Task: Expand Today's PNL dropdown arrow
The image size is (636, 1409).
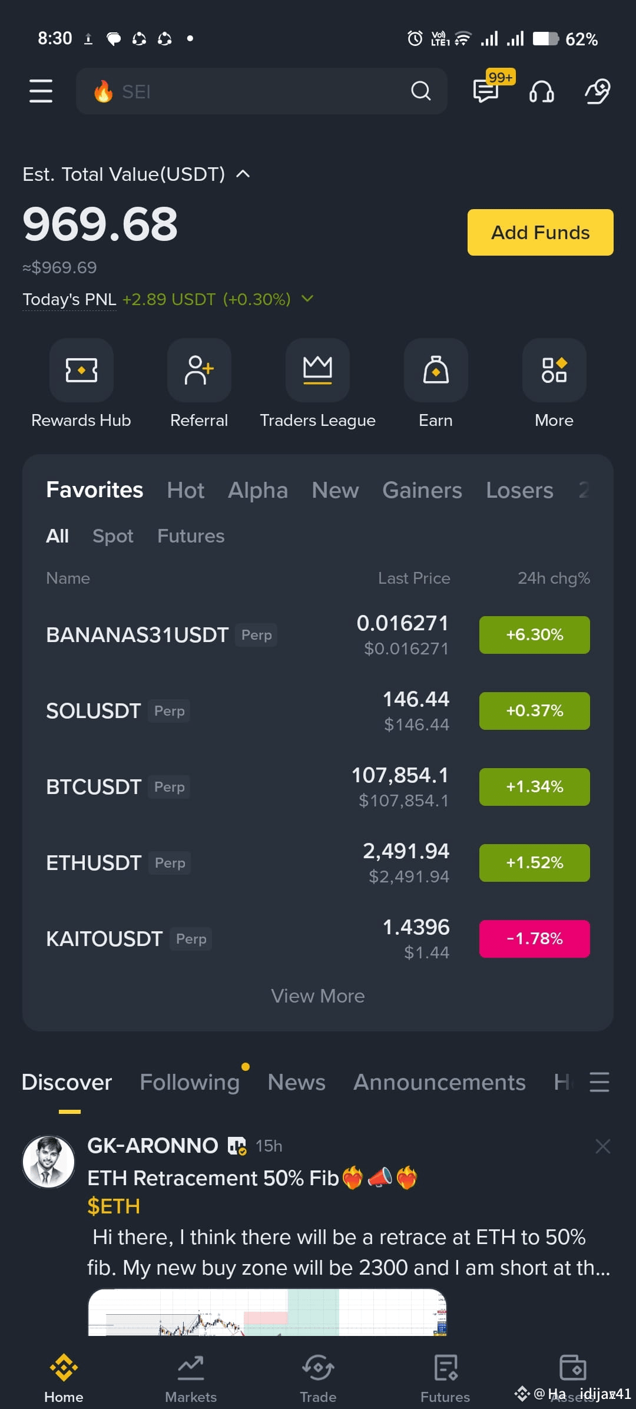Action: (307, 299)
